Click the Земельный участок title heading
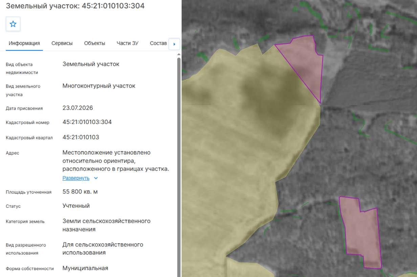This screenshot has height=277, width=417. pyautogui.click(x=75, y=6)
